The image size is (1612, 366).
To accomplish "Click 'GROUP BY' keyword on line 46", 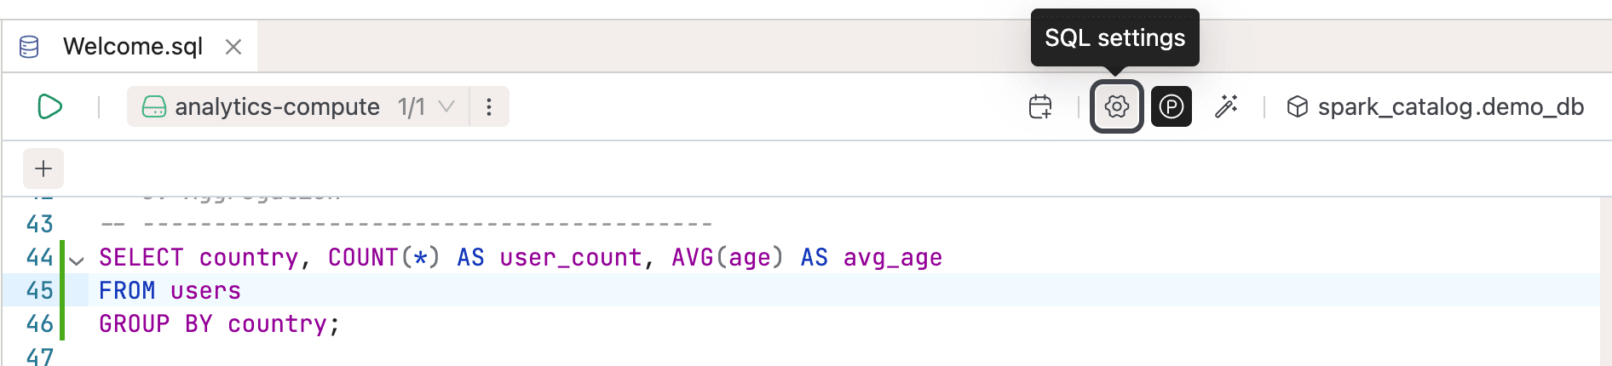I will (x=156, y=324).
